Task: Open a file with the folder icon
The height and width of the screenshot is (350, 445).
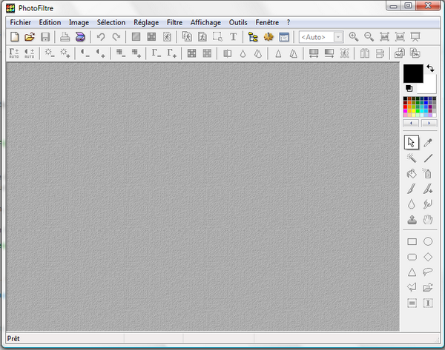Action: [30, 36]
